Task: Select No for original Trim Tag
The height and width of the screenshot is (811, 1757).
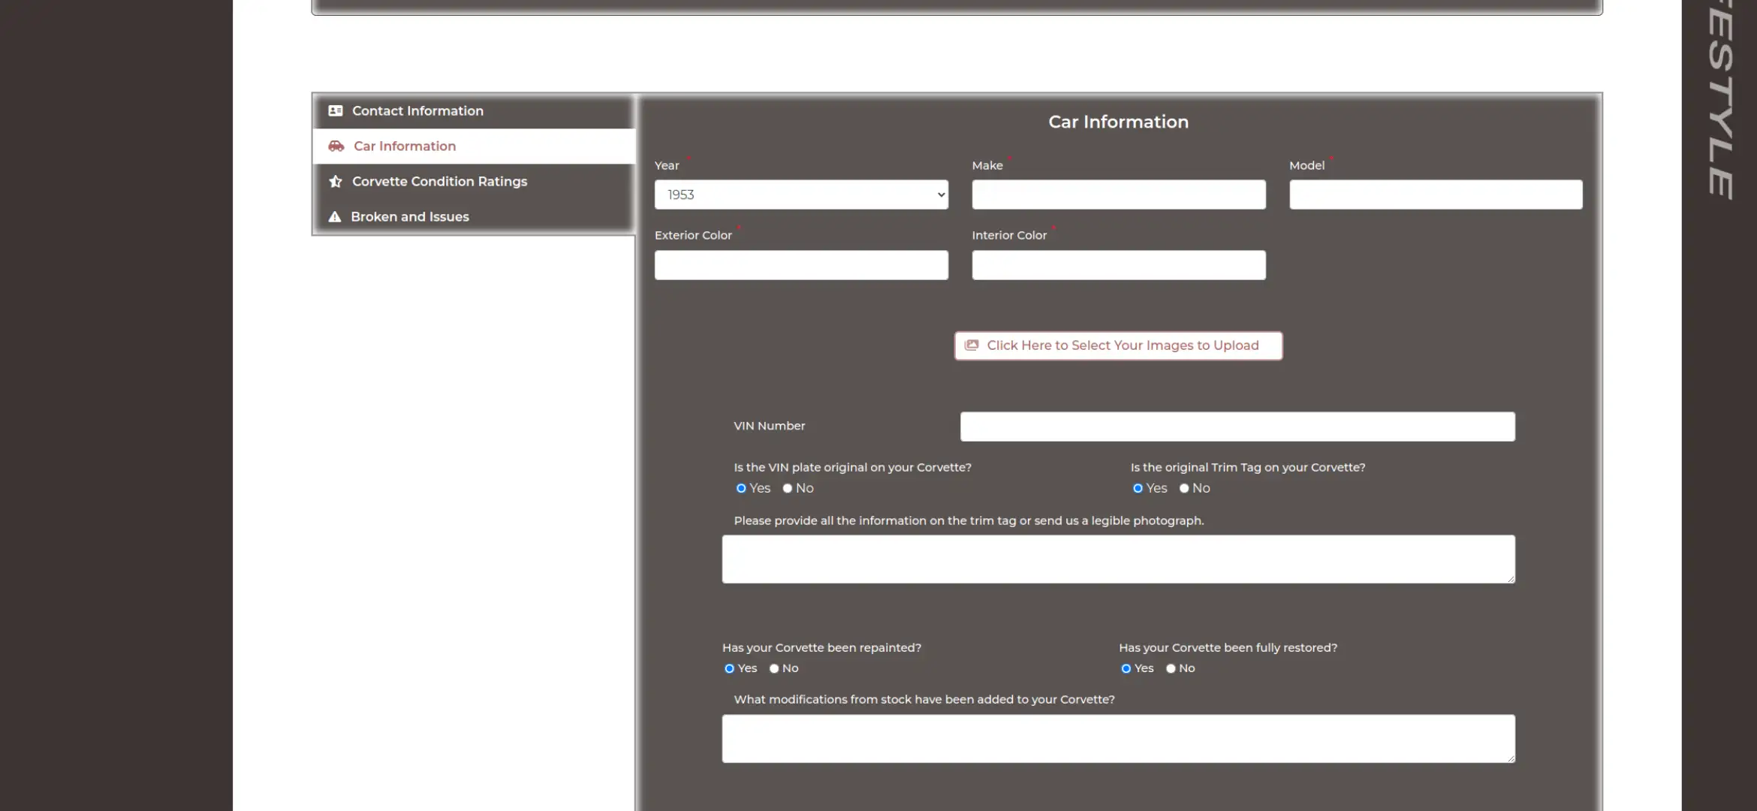Action: 1184,488
